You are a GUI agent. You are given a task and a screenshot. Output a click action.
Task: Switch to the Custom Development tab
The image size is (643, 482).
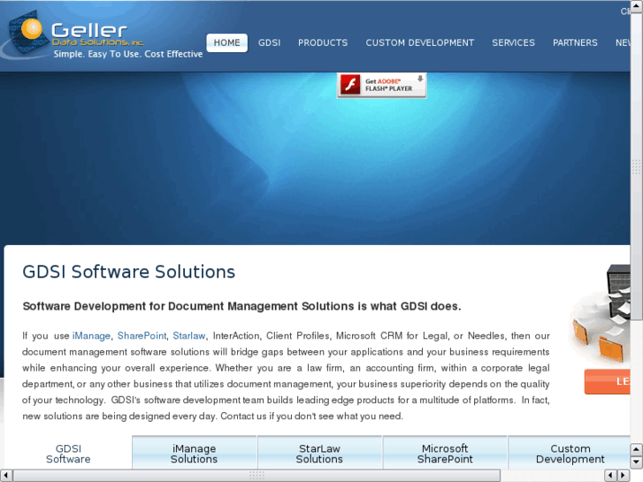(570, 453)
